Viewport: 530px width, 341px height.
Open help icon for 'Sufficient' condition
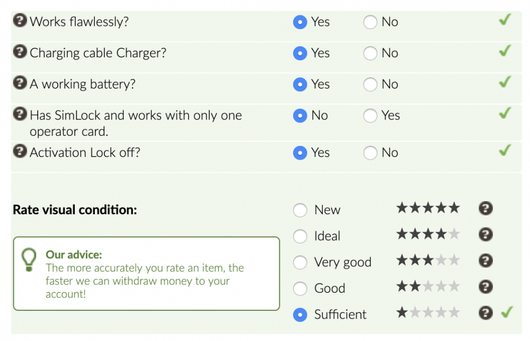485,313
